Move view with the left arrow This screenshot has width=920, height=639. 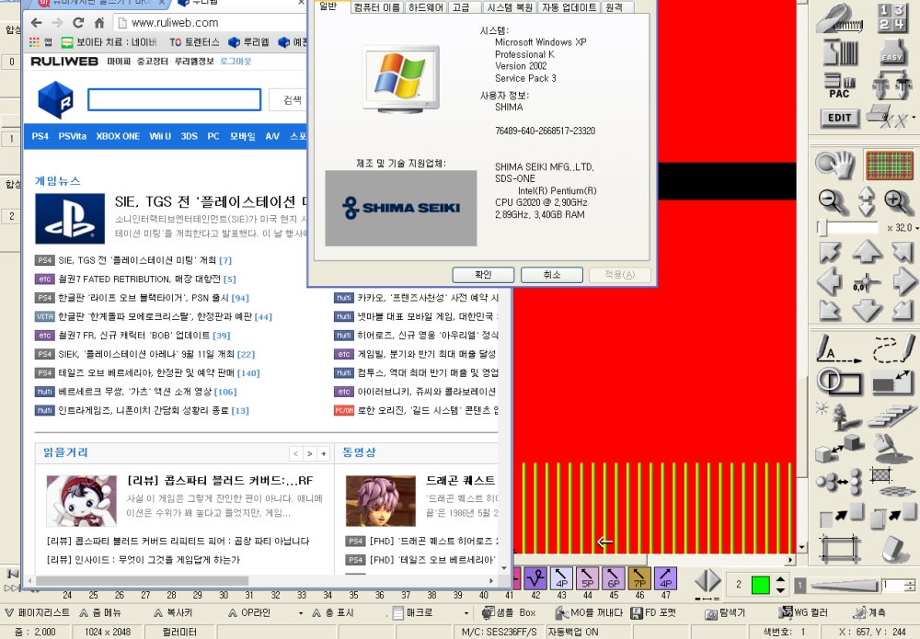click(830, 282)
